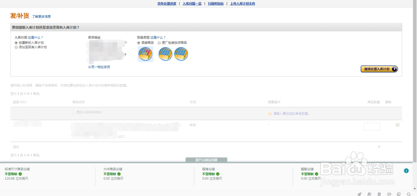Click the multi-window icon in bottom bar
Screen dimensions: 417x196
(399, 194)
